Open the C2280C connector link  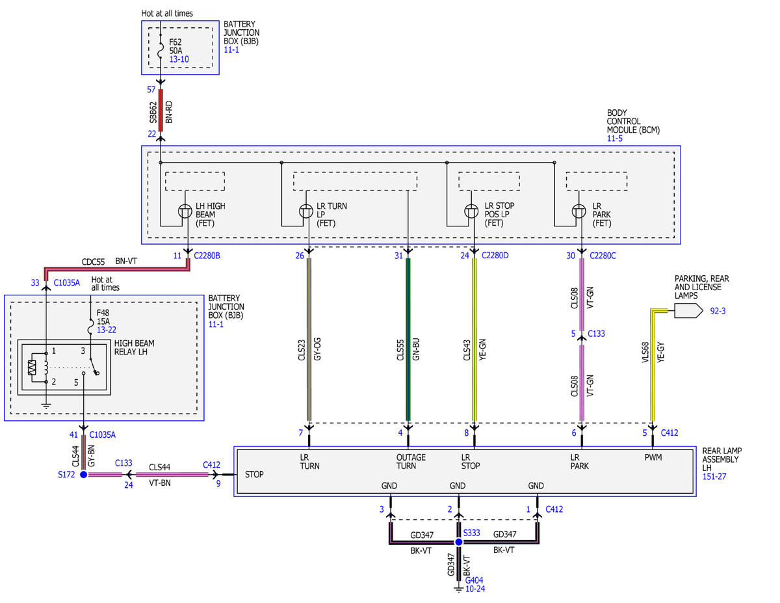coord(602,256)
